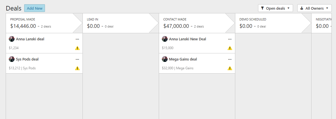Open the Anna Lanski deal card title

[x=30, y=39]
